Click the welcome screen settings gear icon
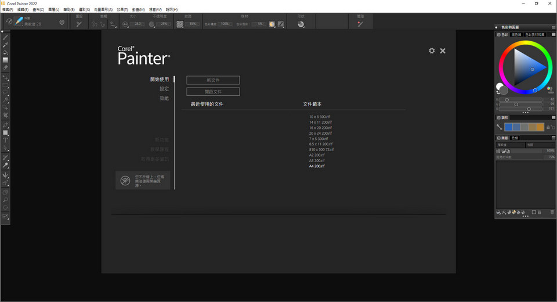 (x=432, y=51)
